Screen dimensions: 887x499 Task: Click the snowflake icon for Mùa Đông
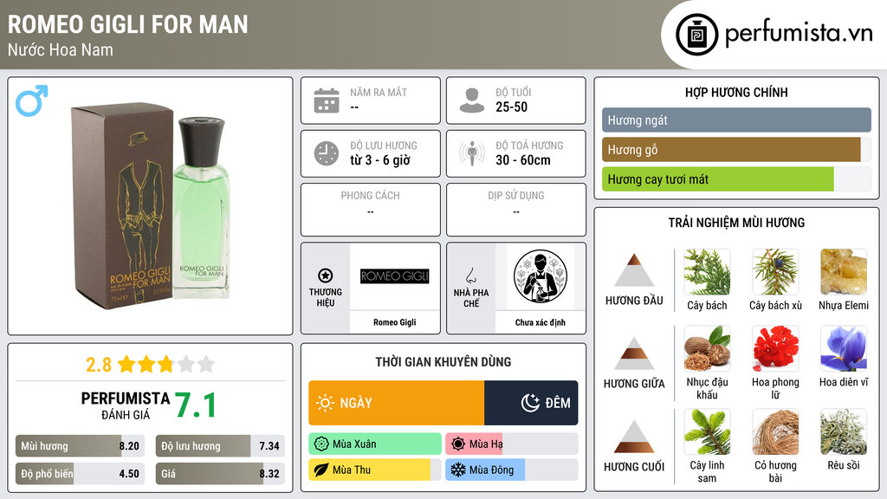tap(457, 470)
